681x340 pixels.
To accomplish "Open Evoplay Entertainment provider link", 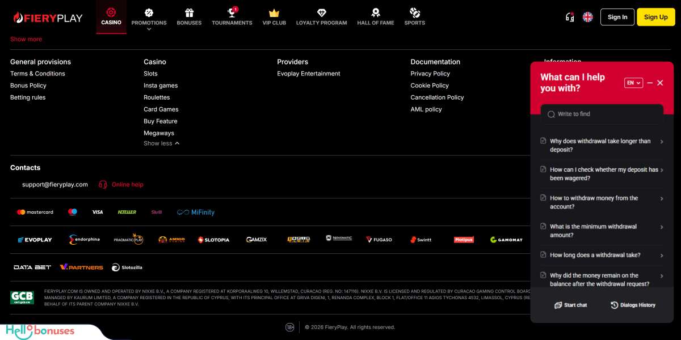I will 309,74.
